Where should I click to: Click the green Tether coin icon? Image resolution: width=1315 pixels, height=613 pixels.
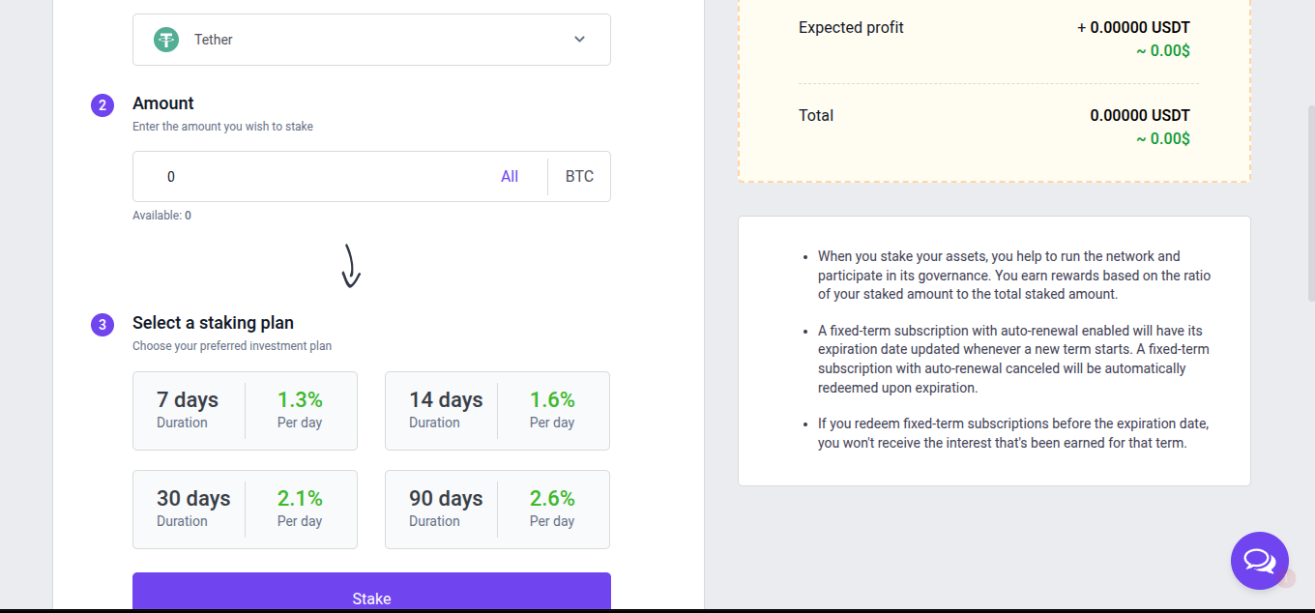click(x=166, y=40)
